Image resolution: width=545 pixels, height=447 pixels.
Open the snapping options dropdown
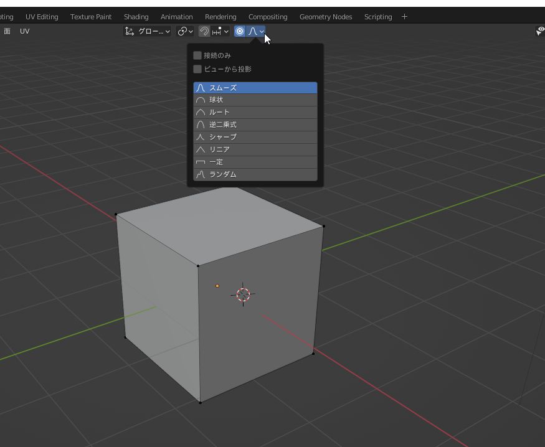pyautogui.click(x=220, y=31)
